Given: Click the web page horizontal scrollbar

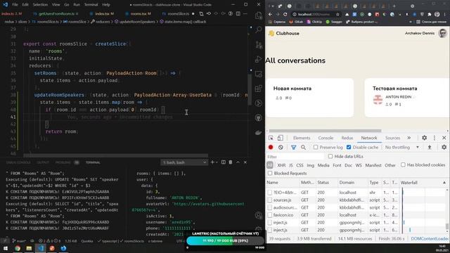Looking at the screenshot, I should 325,131.
